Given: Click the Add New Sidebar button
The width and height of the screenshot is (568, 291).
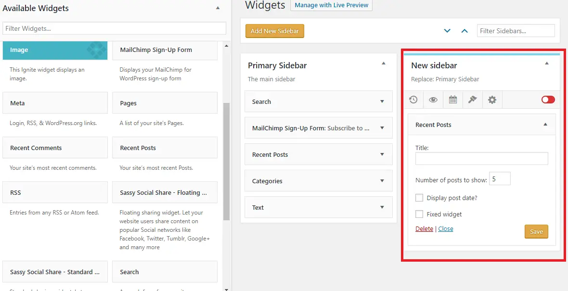Looking at the screenshot, I should (274, 31).
